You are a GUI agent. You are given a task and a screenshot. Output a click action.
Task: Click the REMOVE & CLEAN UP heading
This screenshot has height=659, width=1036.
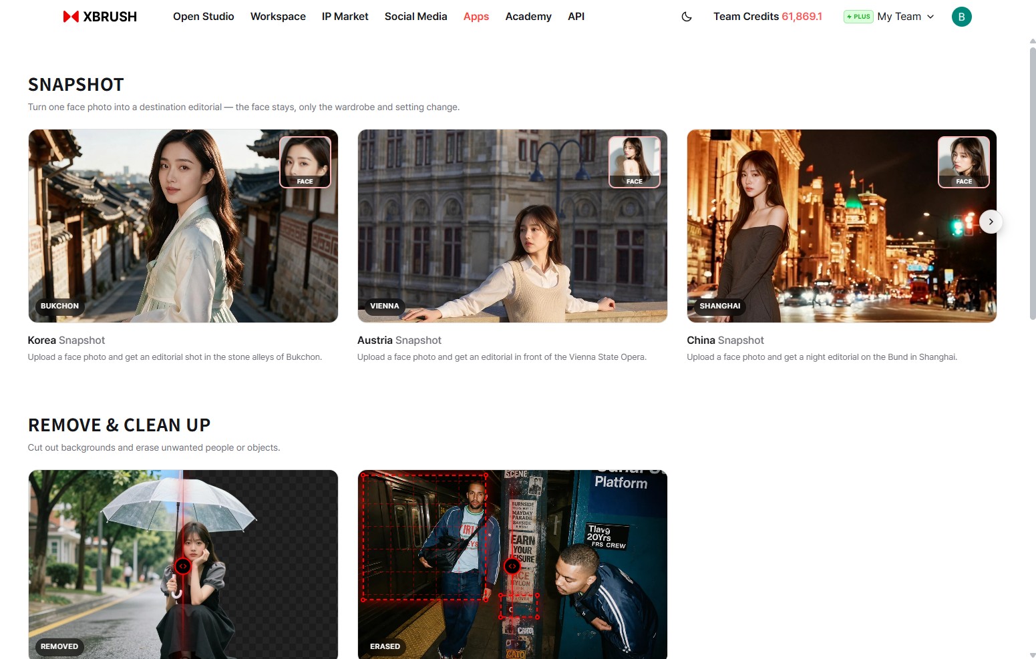pyautogui.click(x=120, y=425)
